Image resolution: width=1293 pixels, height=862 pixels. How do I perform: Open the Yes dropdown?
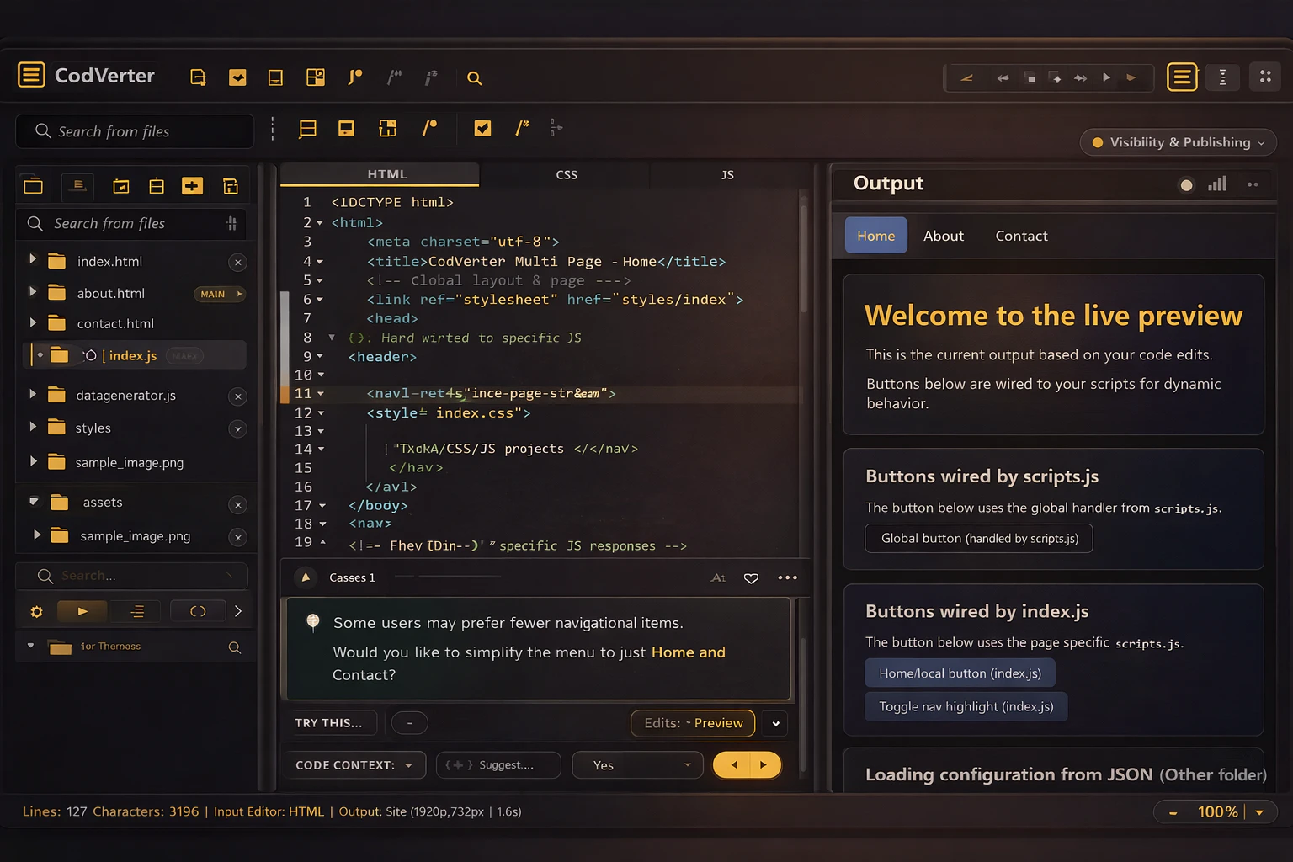coord(637,765)
